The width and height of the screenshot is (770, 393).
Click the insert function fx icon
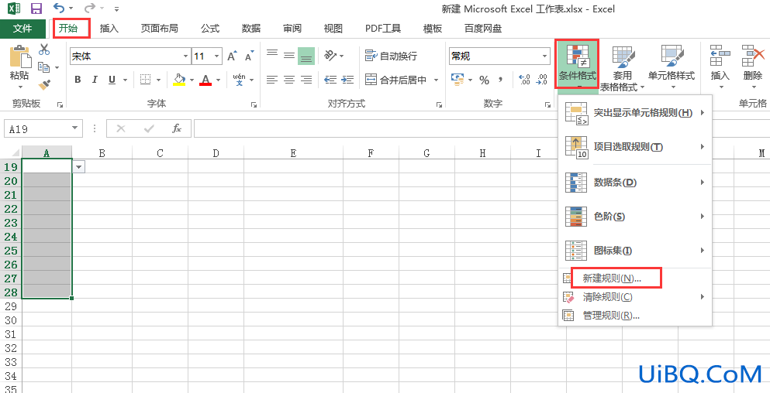(177, 129)
